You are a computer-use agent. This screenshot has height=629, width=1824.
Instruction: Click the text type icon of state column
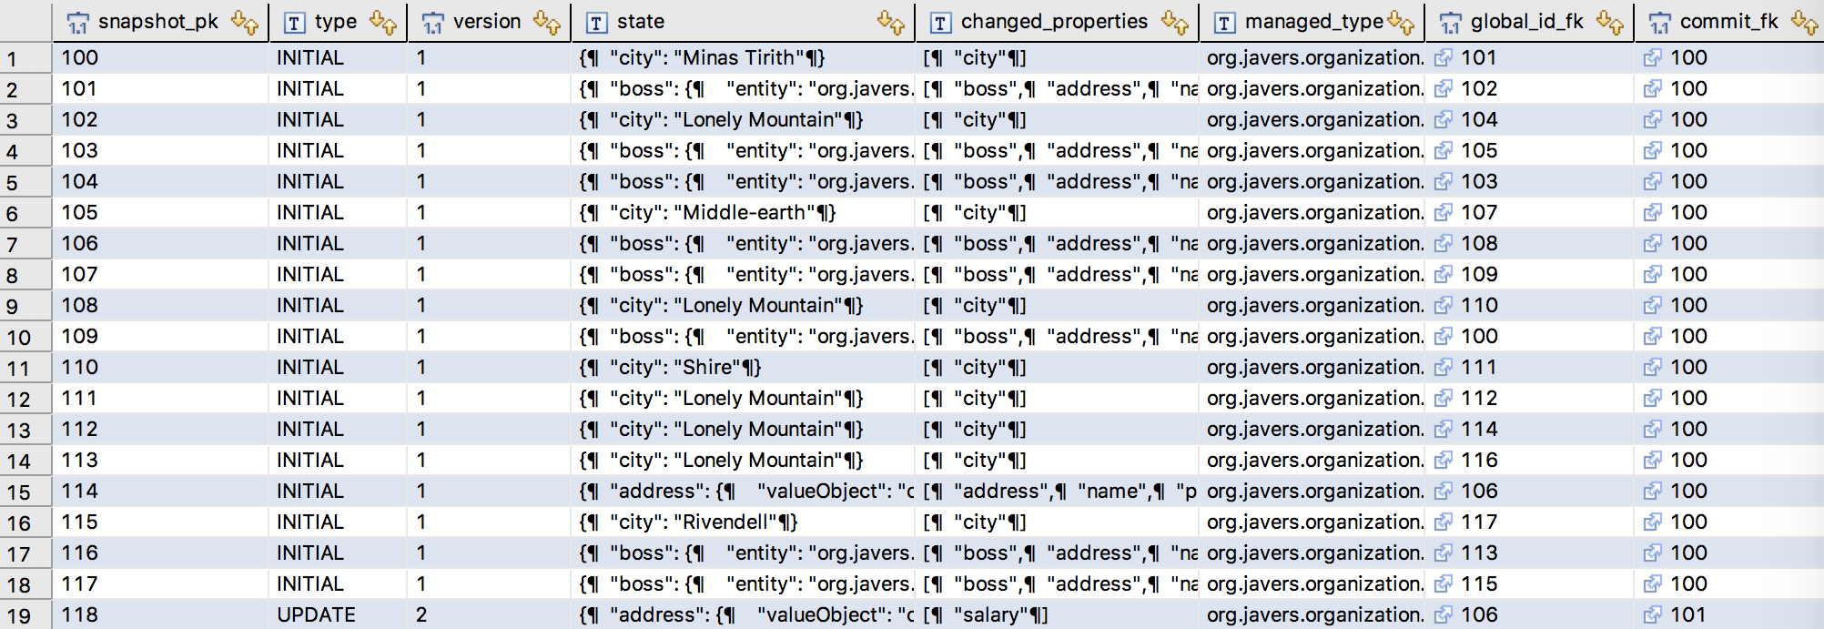click(x=596, y=23)
